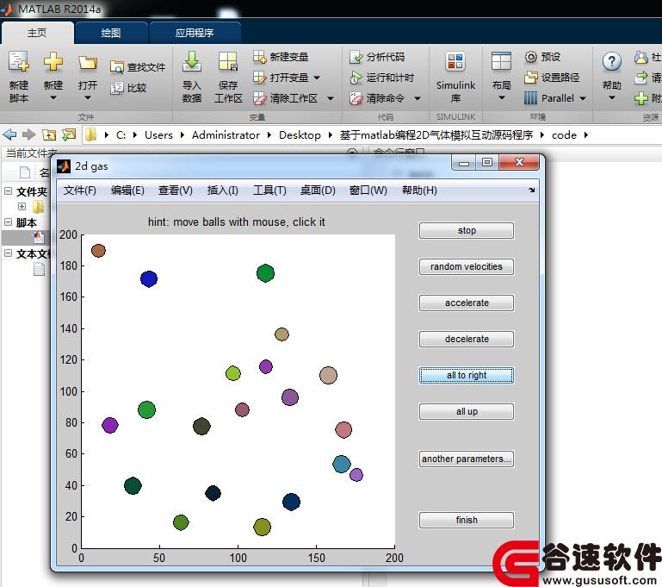
Task: Click the all to right button
Action: (467, 375)
